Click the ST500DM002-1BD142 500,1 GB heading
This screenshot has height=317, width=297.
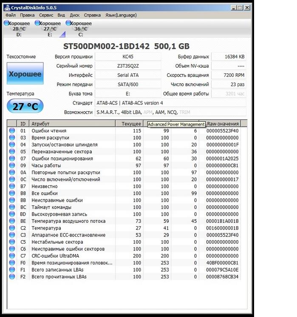[x=127, y=46]
